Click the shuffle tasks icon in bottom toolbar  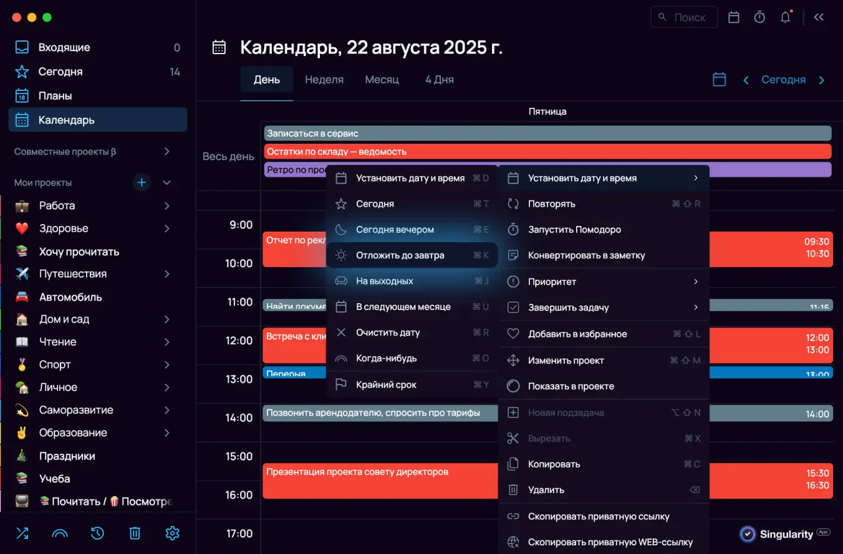coord(22,533)
